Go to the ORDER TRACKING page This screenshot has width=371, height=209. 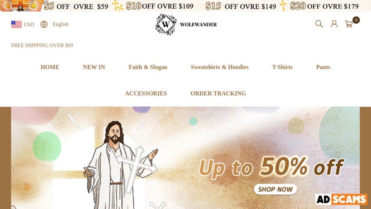218,94
